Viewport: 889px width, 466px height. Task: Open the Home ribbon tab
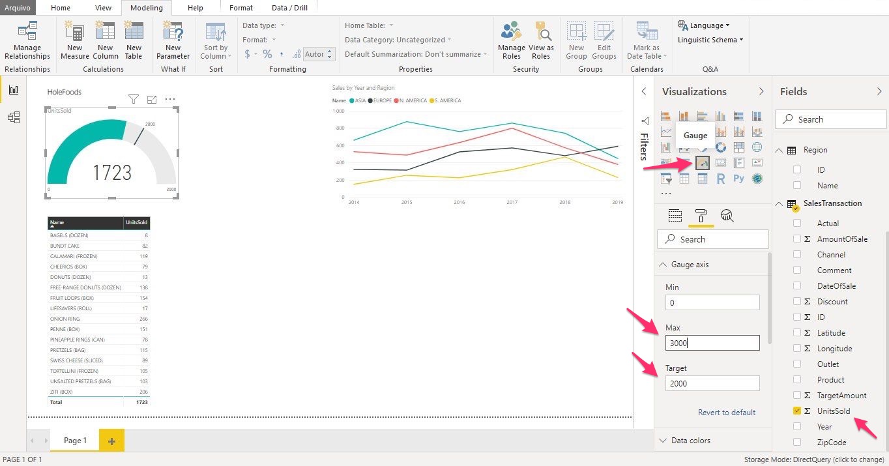pyautogui.click(x=61, y=8)
